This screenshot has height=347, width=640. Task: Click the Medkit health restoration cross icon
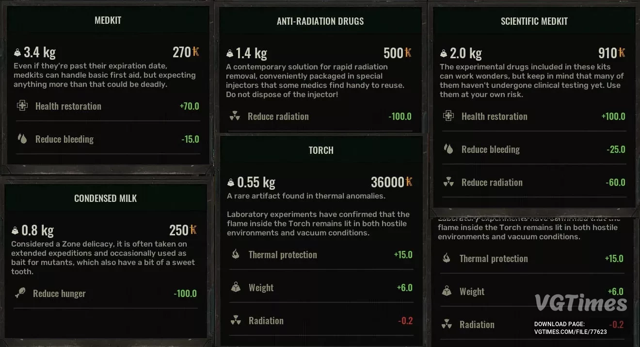[x=22, y=106]
